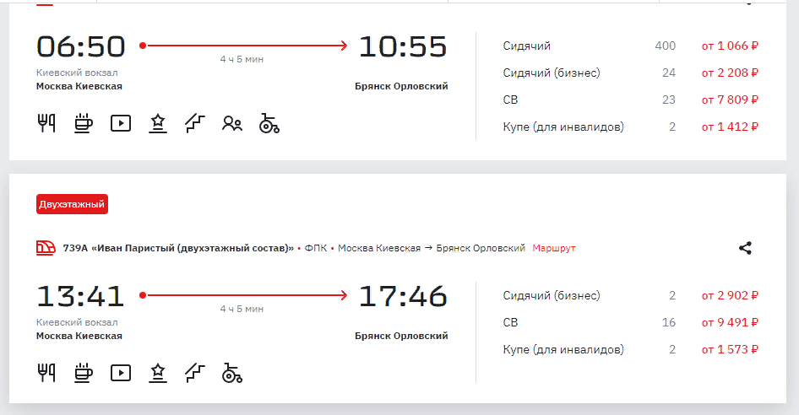Click the wheelchair icon for the 06:50 train

[269, 124]
